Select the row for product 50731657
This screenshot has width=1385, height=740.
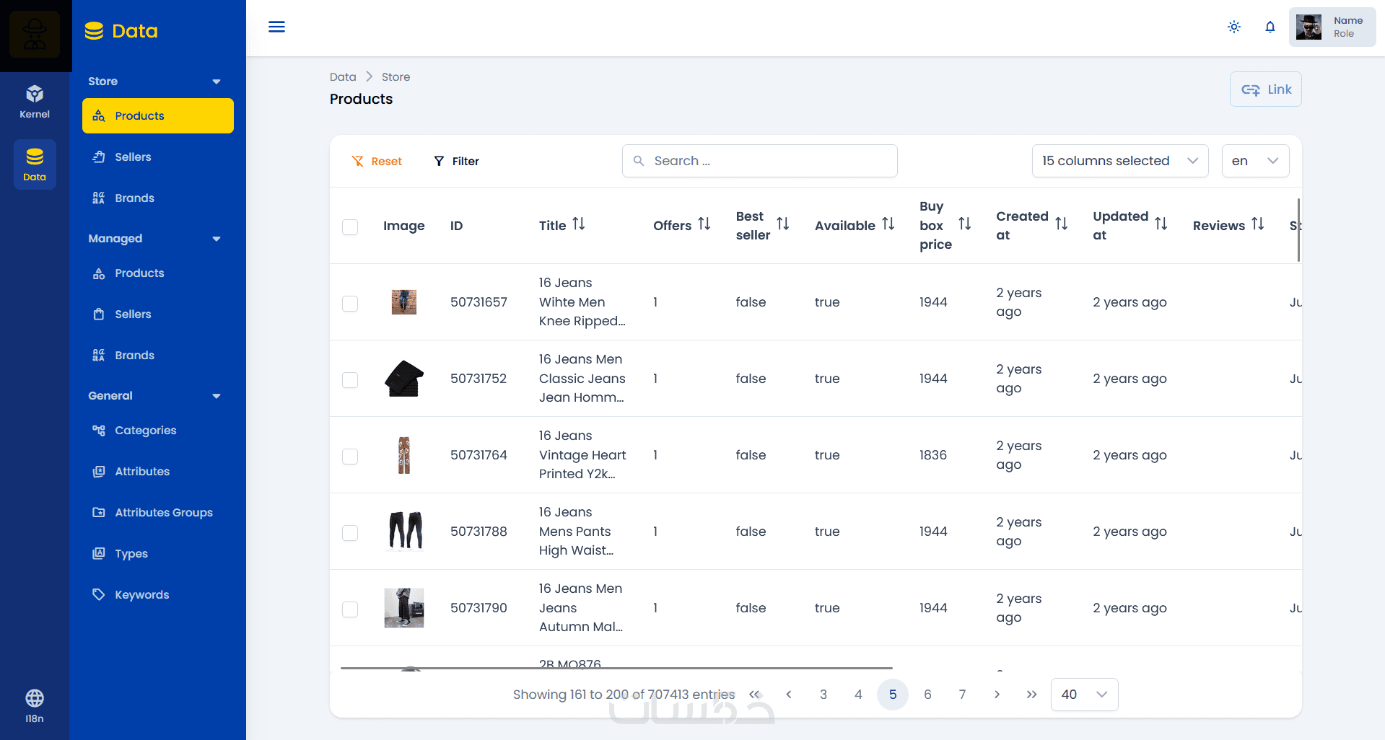(350, 303)
